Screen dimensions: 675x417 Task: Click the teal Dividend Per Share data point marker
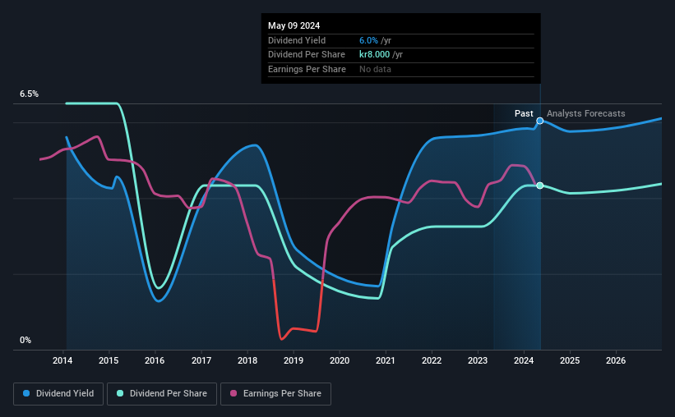click(540, 186)
